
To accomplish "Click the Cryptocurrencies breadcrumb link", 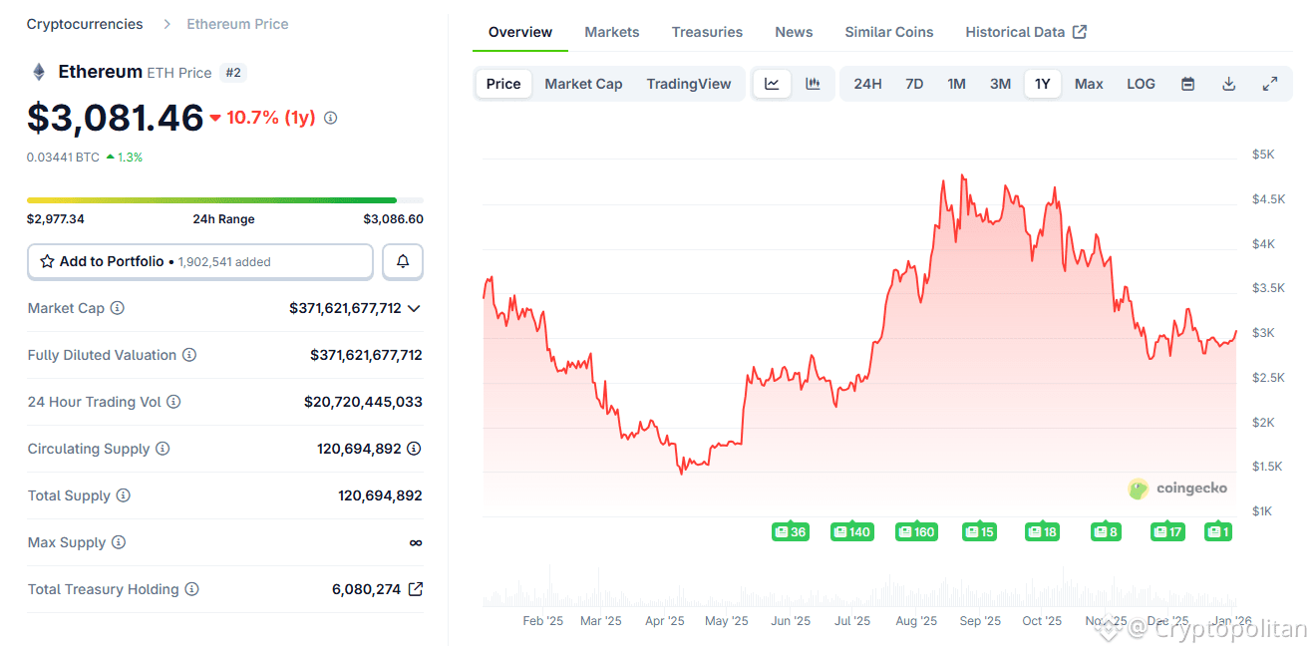I will click(84, 23).
